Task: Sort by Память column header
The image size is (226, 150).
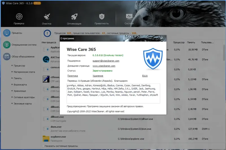Action: [x=191, y=42]
